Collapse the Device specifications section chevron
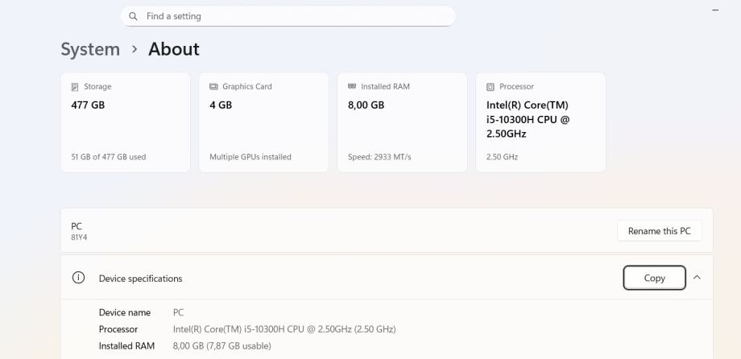 697,278
